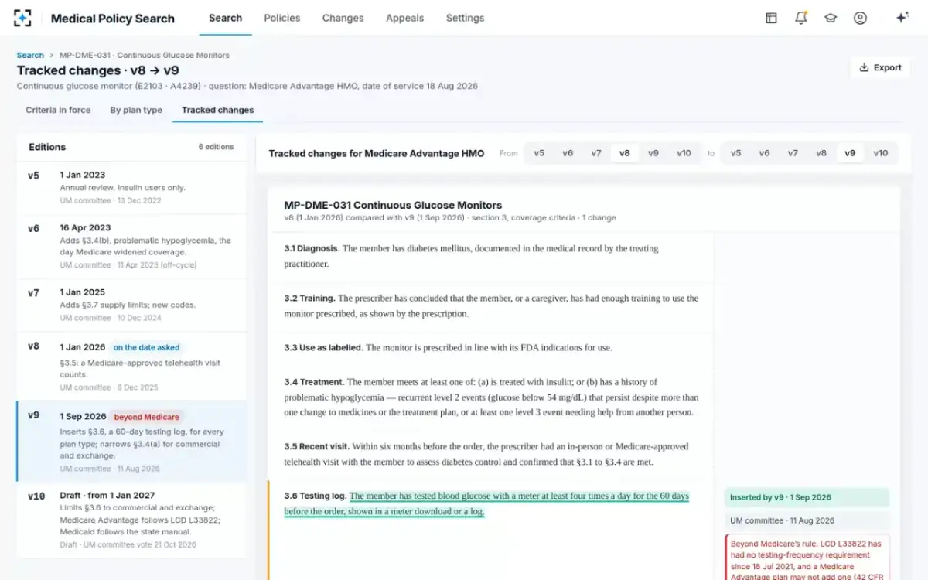Set to-version to v9
This screenshot has height=580, width=928.
click(x=850, y=153)
